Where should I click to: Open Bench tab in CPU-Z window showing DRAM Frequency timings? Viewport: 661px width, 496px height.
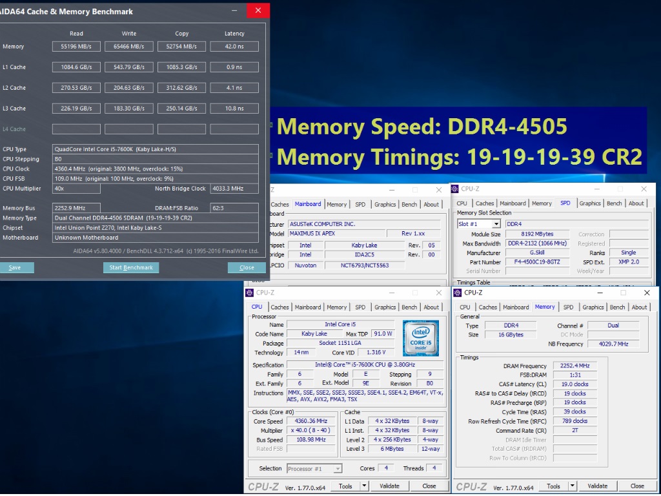(617, 307)
